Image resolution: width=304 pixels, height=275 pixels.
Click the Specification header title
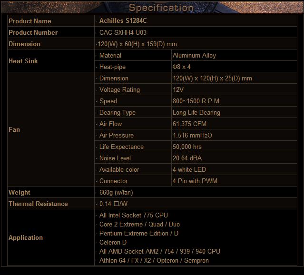pos(161,8)
